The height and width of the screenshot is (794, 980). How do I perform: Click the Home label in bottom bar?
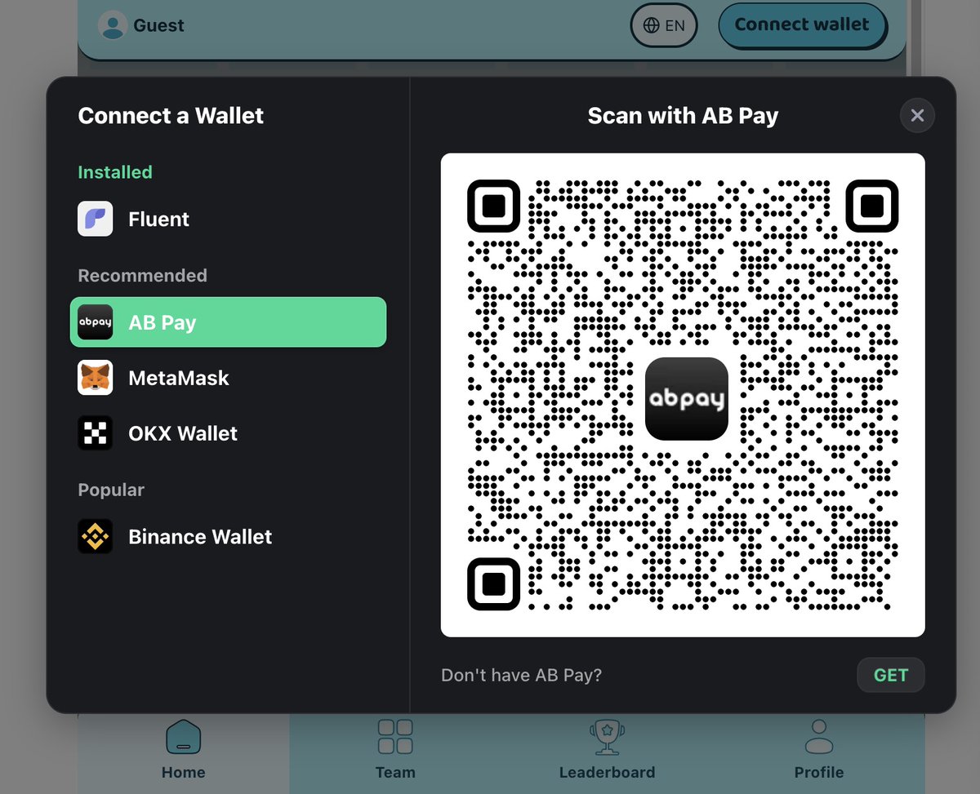coord(184,772)
